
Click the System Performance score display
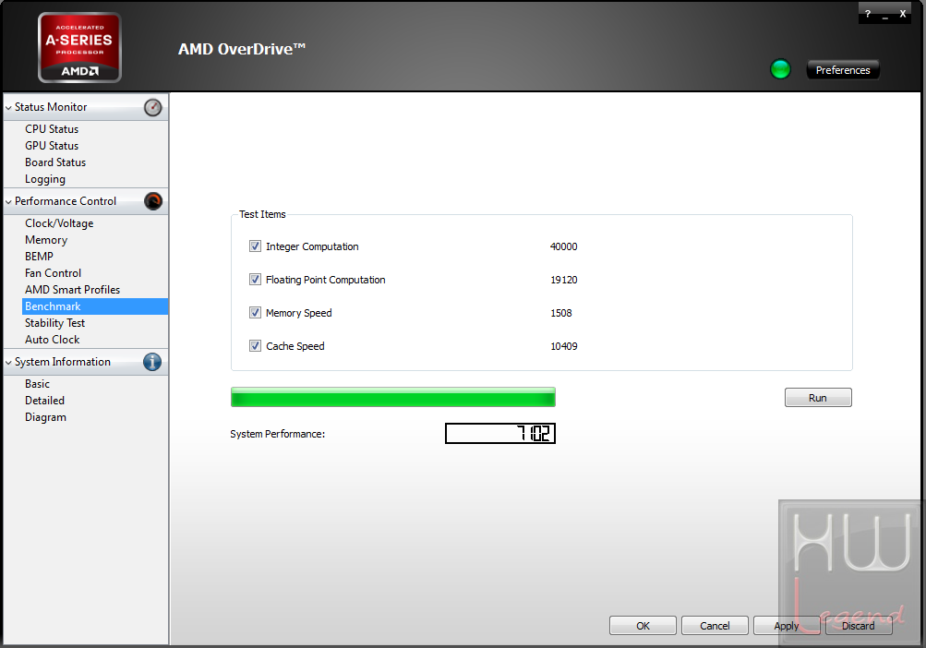[500, 434]
